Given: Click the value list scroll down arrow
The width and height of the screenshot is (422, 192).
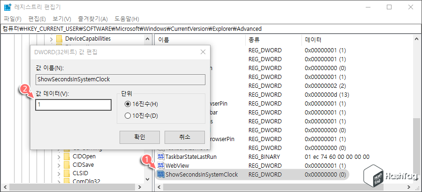Looking at the screenshot, I should point(416,179).
